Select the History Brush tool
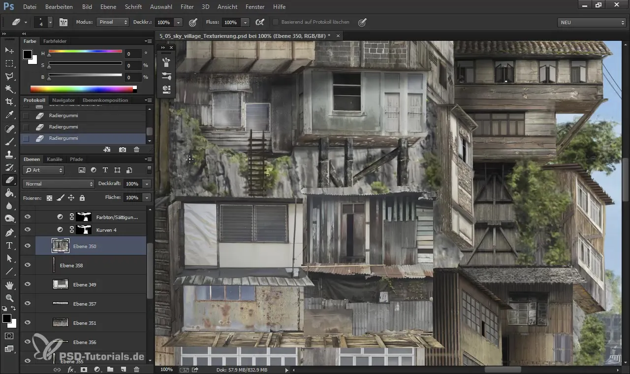The image size is (630, 374). pyautogui.click(x=9, y=167)
